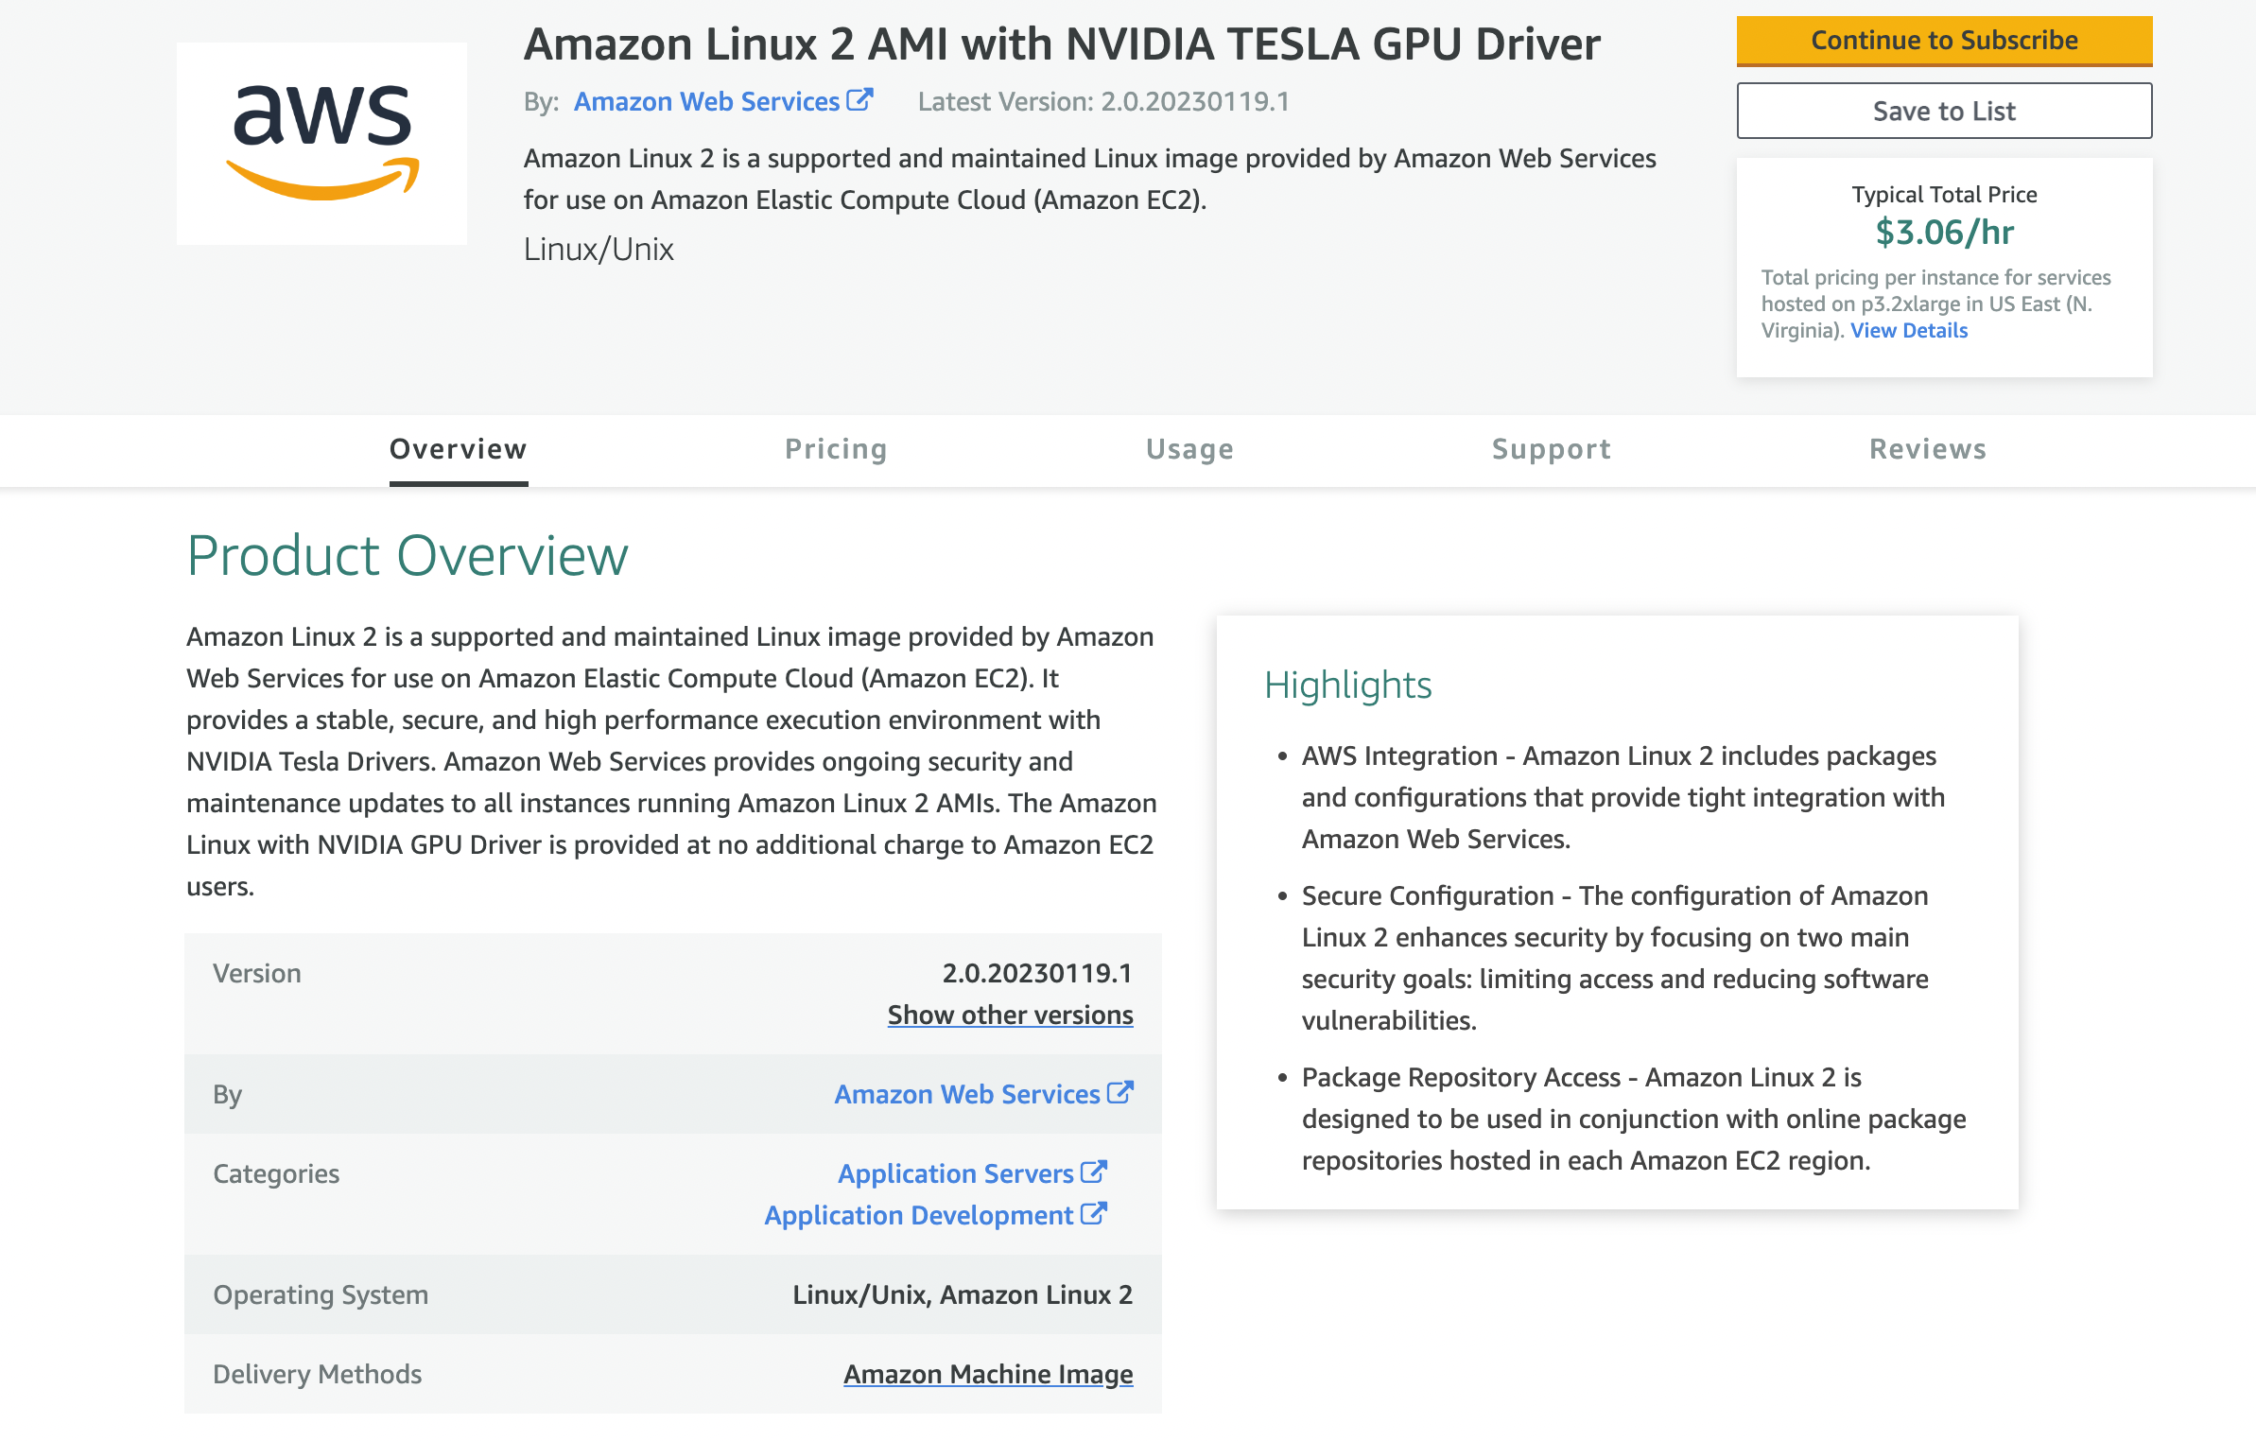Click the Typical Total Price label
This screenshot has height=1441, width=2256.
(1944, 194)
